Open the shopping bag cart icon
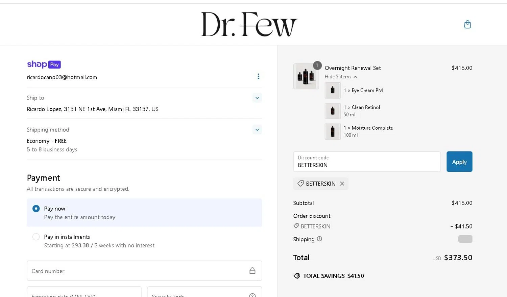Screen dimensions: 507x297 click(x=467, y=24)
